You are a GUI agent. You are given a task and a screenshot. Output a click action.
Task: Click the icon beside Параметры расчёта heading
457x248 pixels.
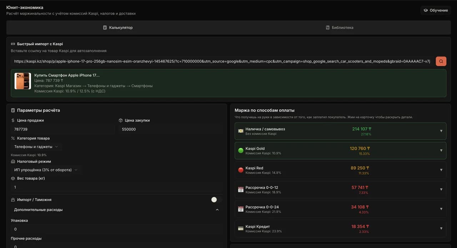pyautogui.click(x=13, y=110)
